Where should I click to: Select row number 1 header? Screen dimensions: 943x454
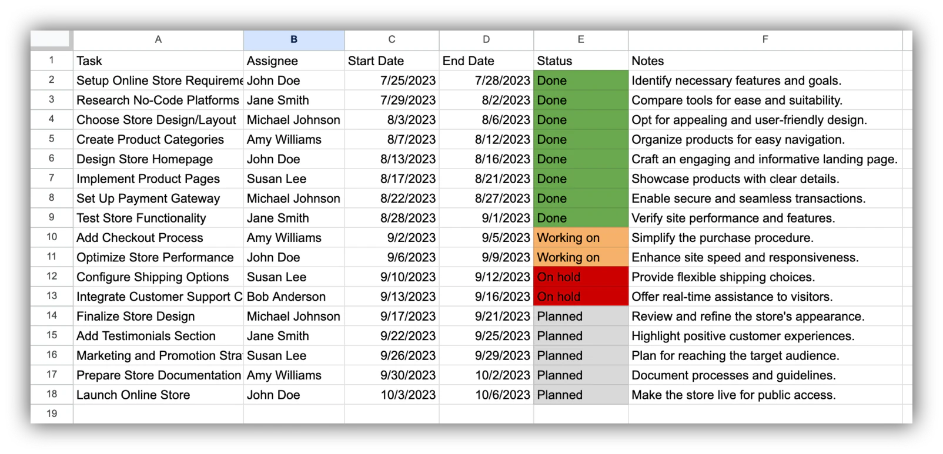point(52,60)
